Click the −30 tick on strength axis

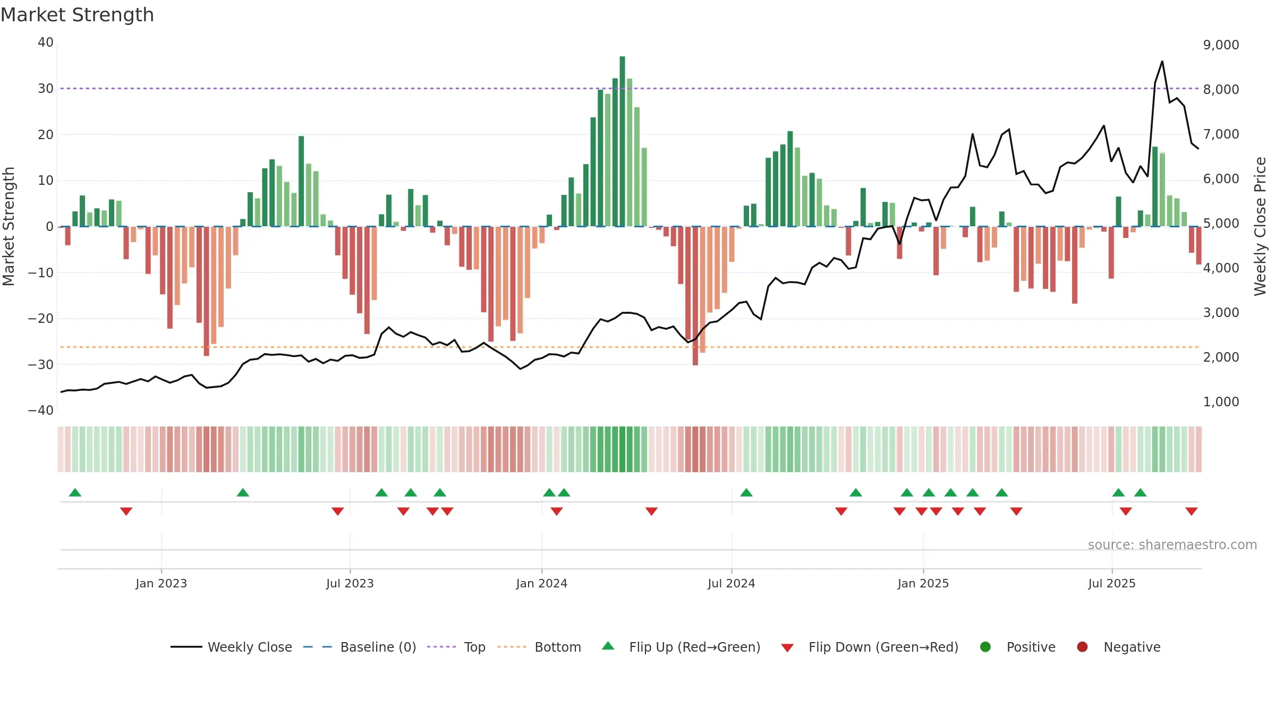pyautogui.click(x=41, y=364)
